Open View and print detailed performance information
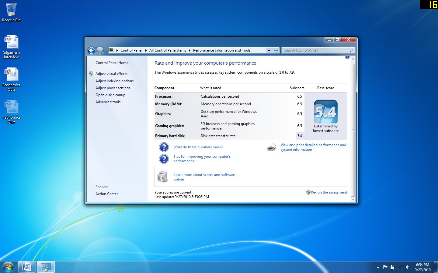Viewport: 438px width, 273px height. [313, 147]
